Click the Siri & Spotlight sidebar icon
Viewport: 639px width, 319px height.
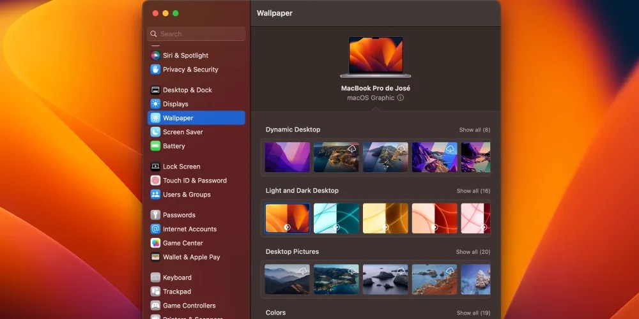(155, 56)
